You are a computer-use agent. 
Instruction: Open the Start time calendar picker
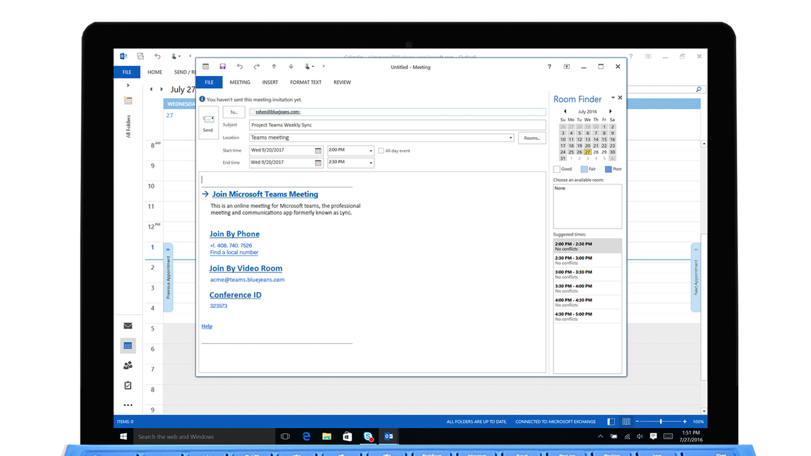pos(318,151)
